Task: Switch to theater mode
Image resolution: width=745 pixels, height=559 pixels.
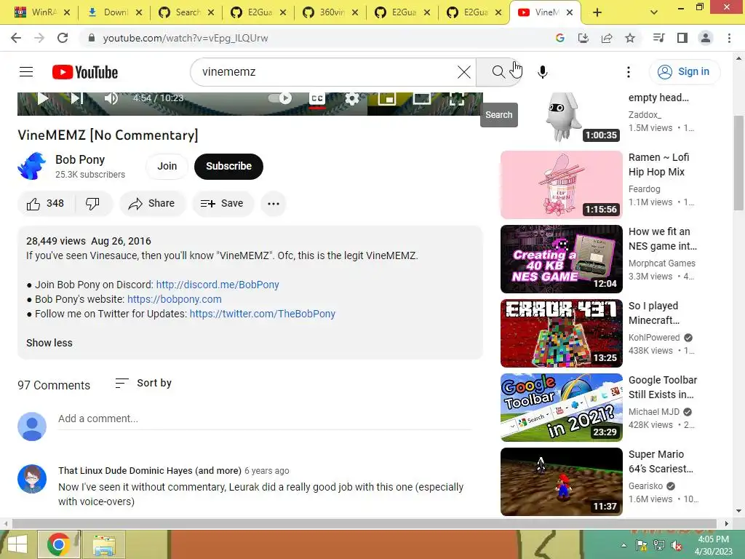Action: point(421,98)
